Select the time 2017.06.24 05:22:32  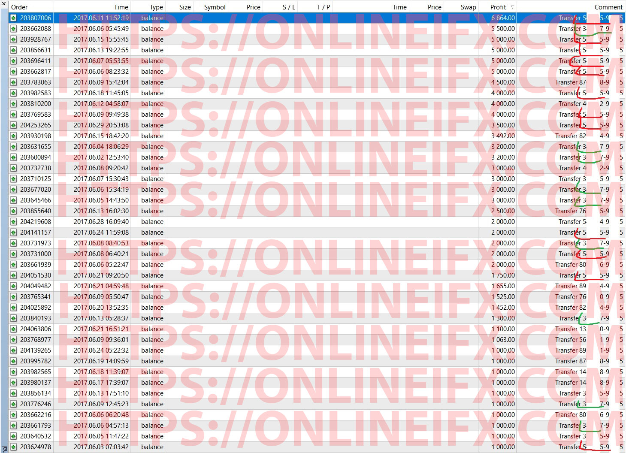[101, 350]
